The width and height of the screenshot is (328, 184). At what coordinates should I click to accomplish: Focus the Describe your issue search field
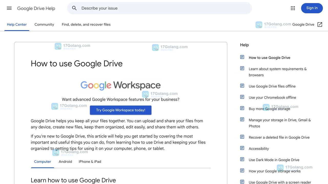159,8
